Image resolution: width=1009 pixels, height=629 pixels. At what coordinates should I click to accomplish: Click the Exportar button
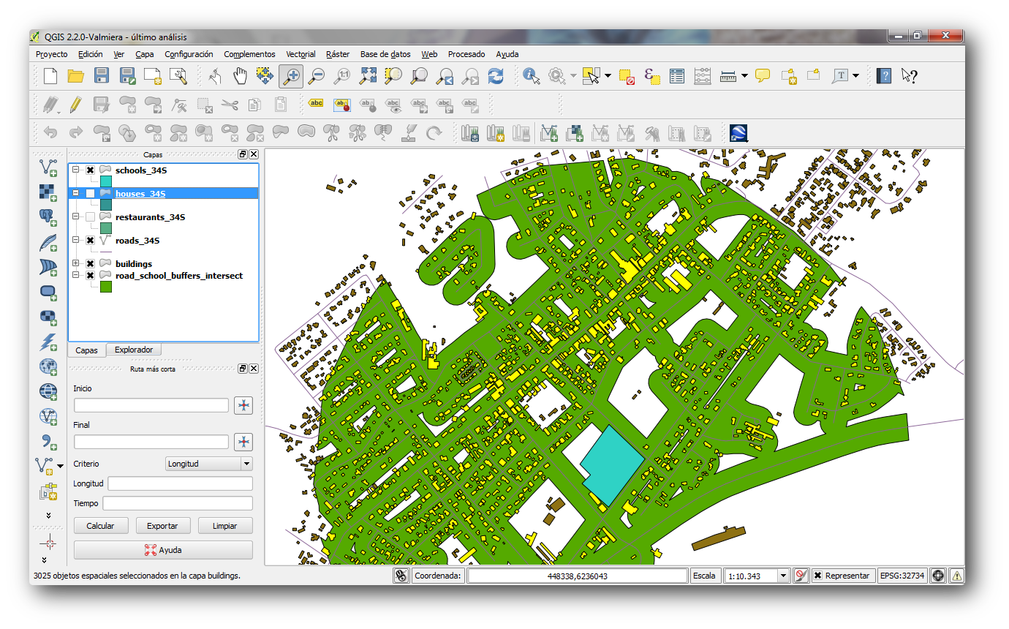tap(163, 526)
